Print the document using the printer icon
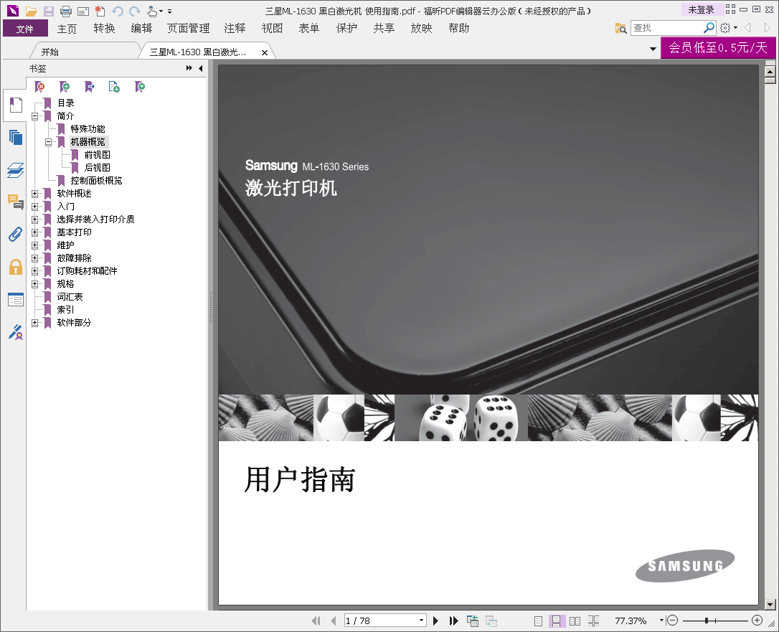 [65, 11]
